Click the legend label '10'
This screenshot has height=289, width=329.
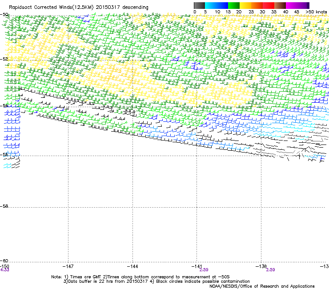217,12
